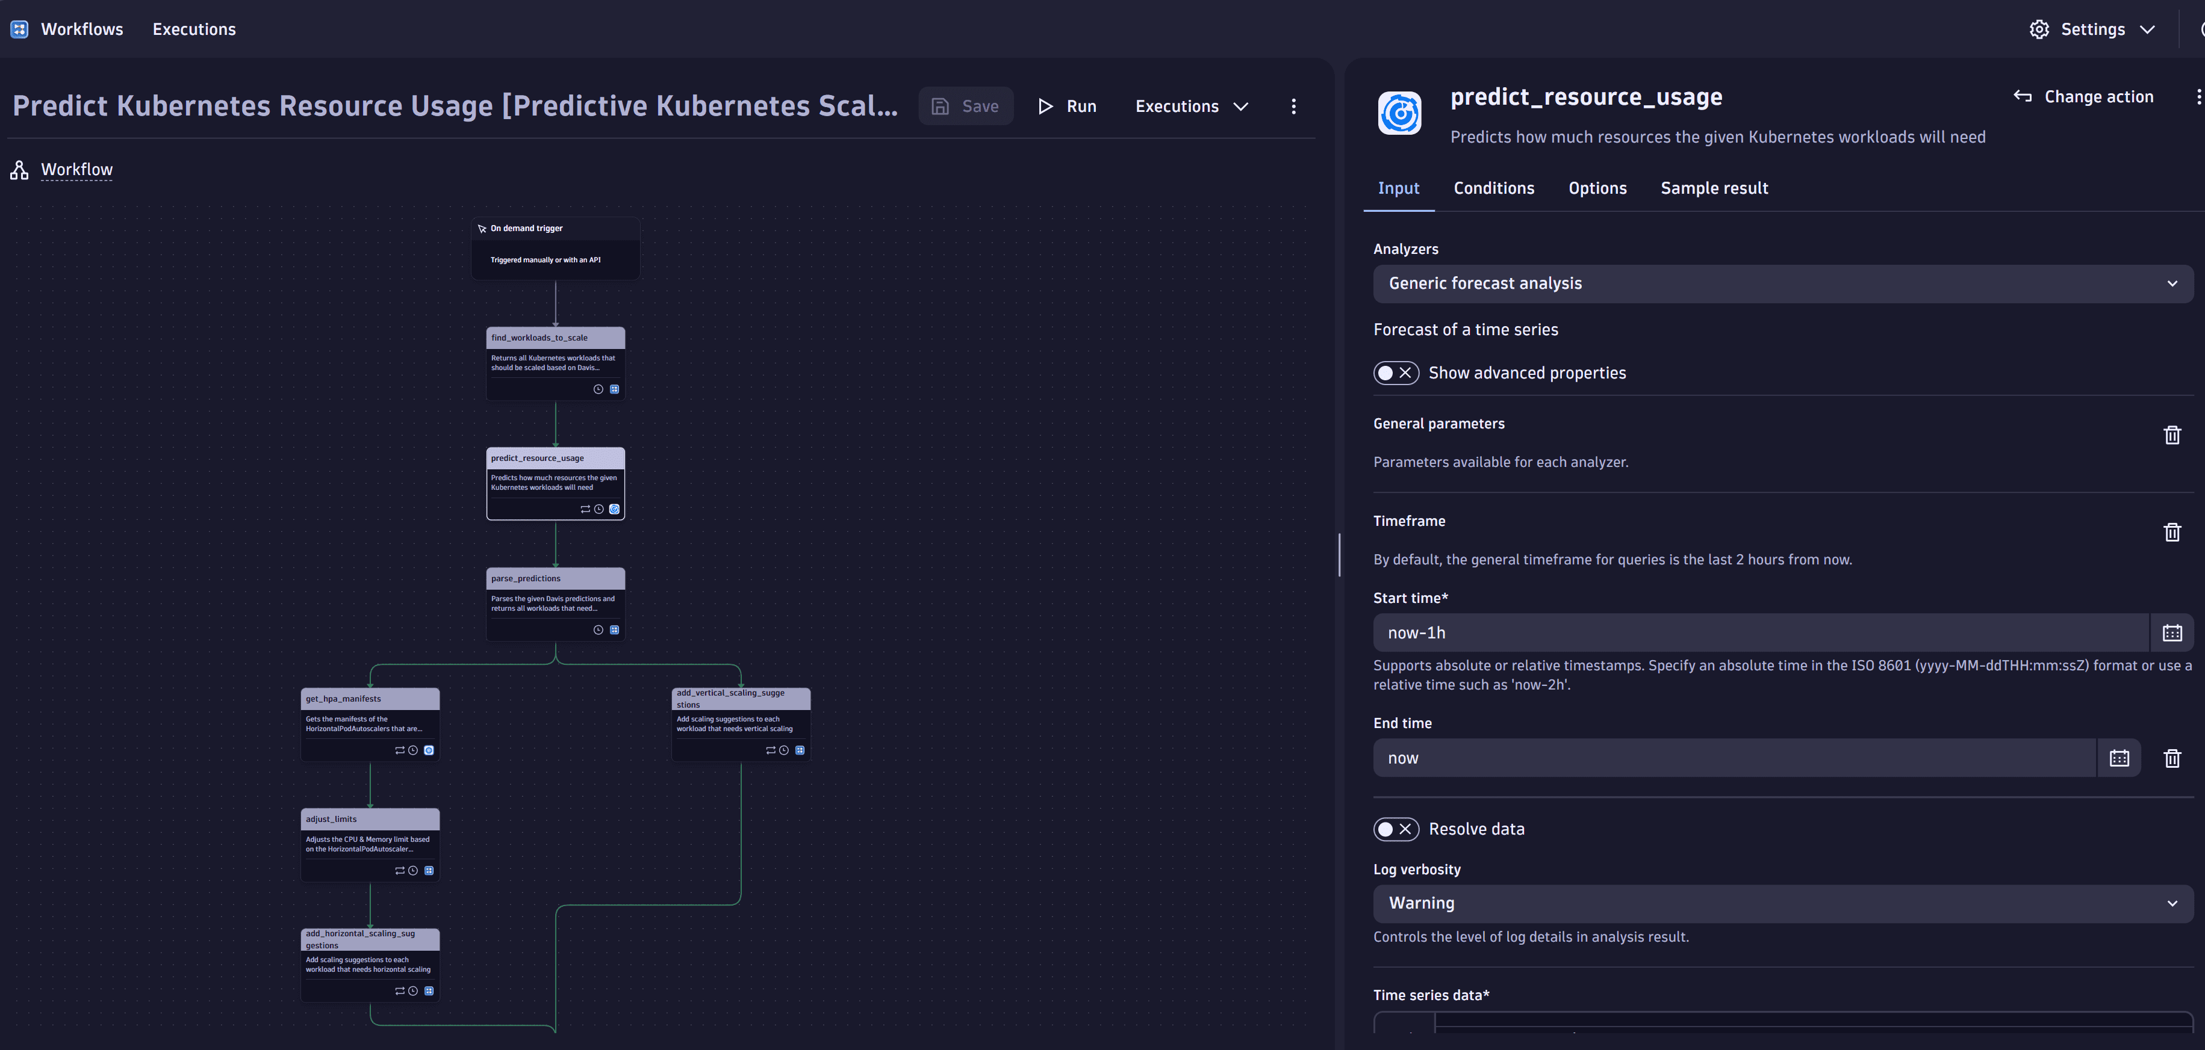Click the Executions menu item
2205x1050 pixels.
tap(194, 28)
